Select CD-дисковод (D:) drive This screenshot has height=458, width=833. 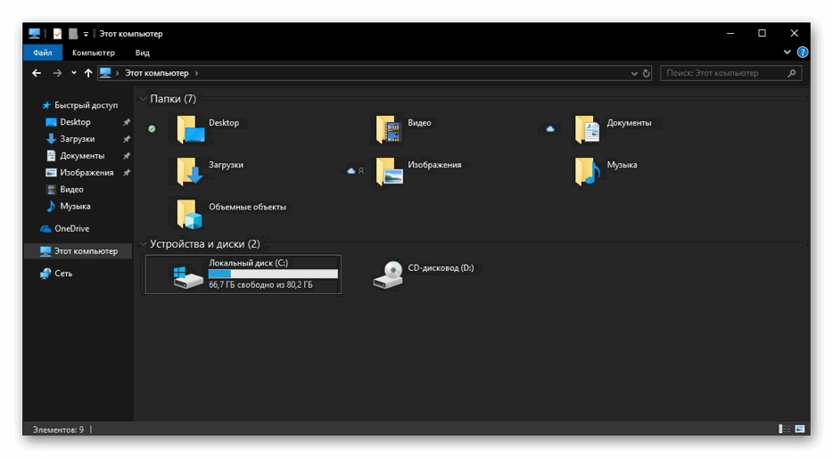(x=423, y=274)
